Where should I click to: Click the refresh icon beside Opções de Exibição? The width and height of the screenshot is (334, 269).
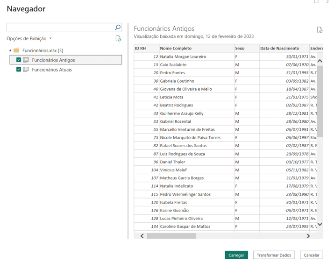(118, 39)
